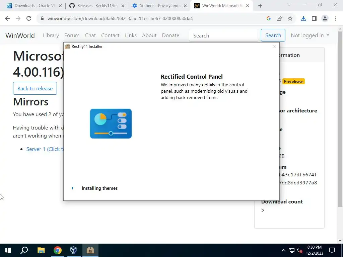Click the Download count label
This screenshot has height=257, width=343.
[x=282, y=201]
